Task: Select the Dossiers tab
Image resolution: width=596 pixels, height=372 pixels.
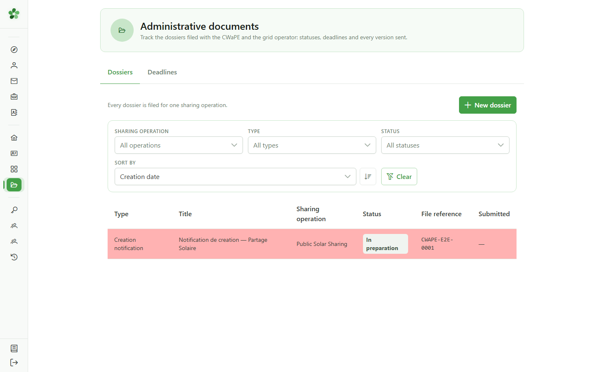Action: point(120,72)
